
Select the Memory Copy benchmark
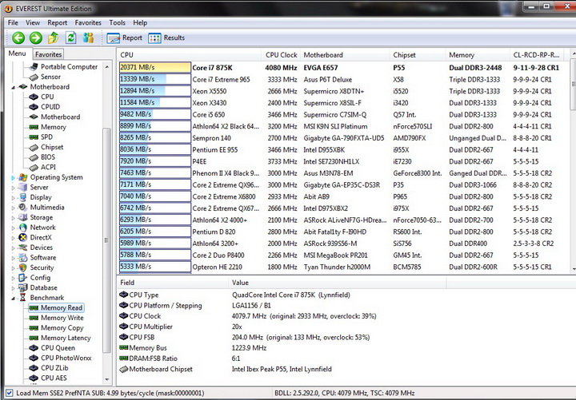point(62,328)
